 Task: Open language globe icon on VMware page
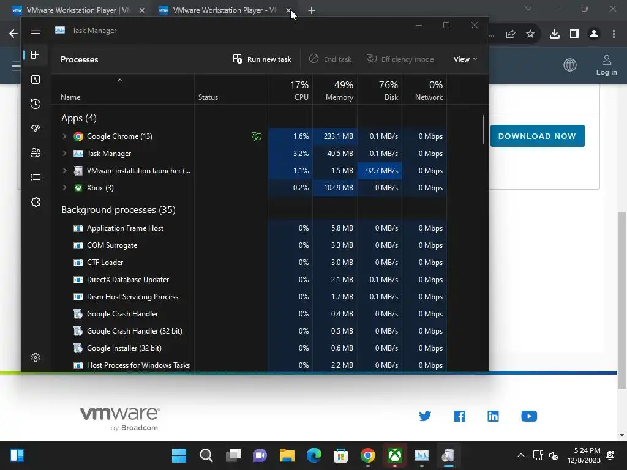pos(570,65)
